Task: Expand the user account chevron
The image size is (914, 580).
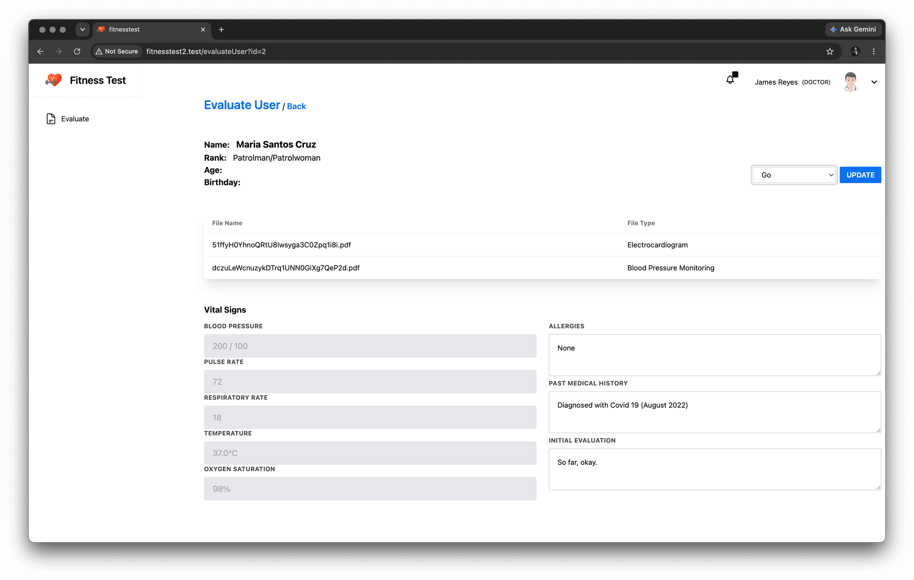Action: [874, 82]
